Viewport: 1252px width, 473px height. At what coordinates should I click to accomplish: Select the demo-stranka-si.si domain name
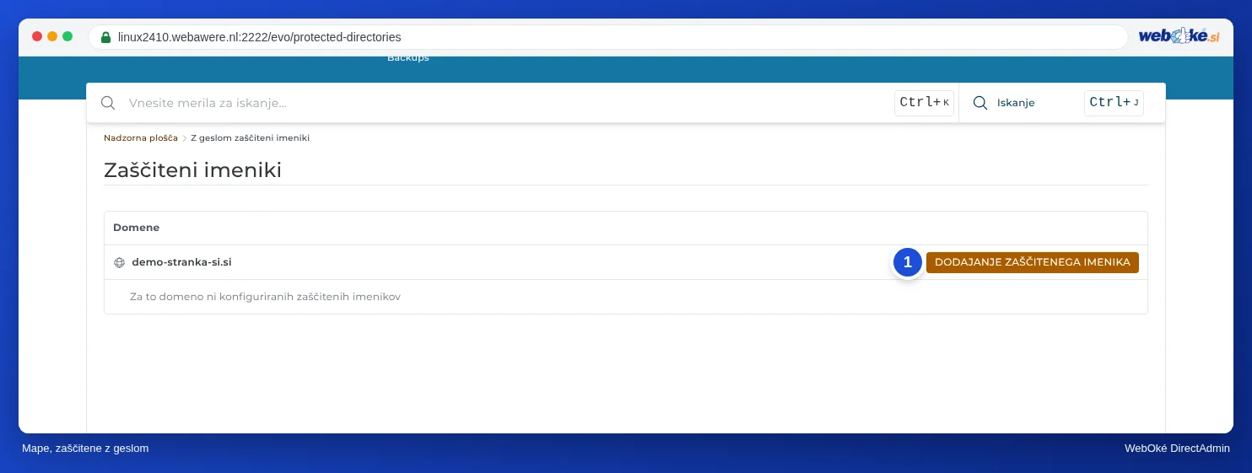click(x=181, y=262)
